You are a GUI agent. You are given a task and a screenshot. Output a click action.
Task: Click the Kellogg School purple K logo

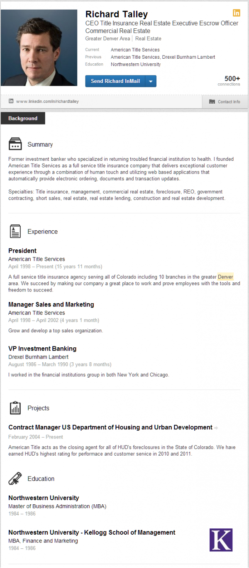click(x=221, y=540)
